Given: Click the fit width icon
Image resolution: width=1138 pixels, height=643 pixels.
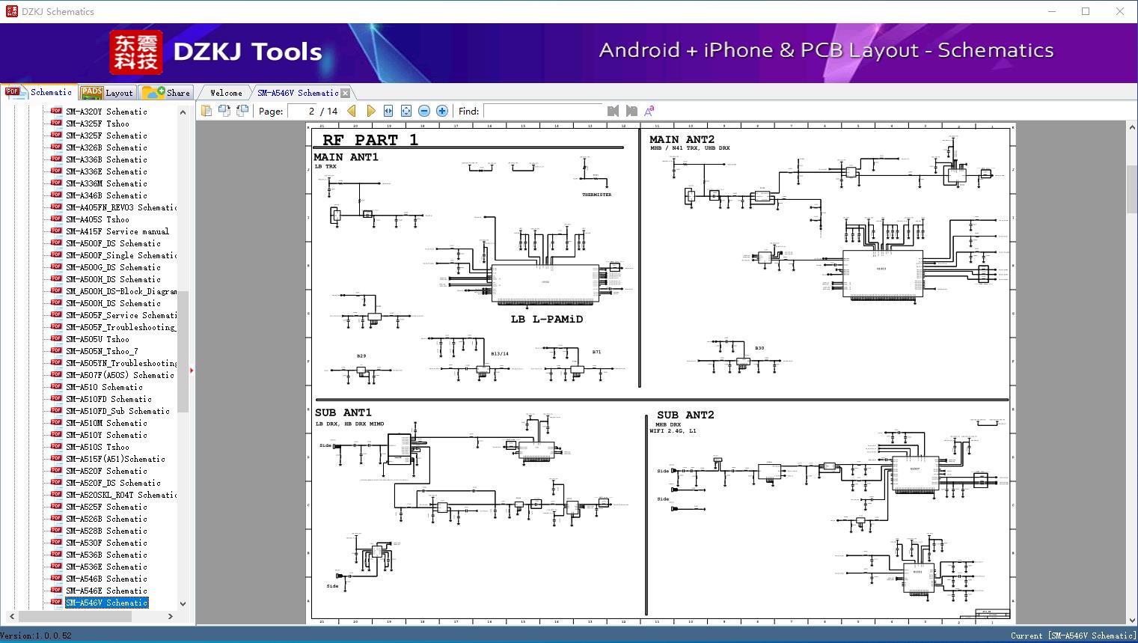Looking at the screenshot, I should pos(388,111).
